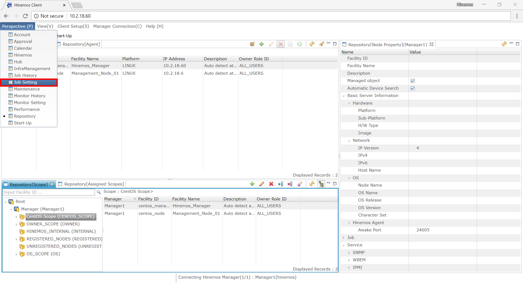The width and height of the screenshot is (523, 283).
Task: Go back using the browser back arrow
Action: click(6, 16)
